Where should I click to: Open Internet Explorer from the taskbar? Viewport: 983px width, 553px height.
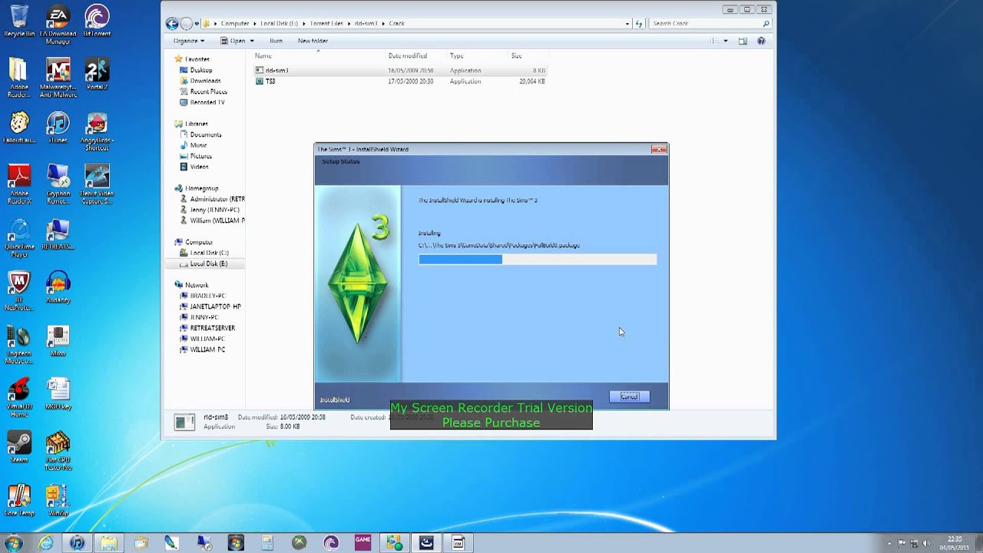point(45,543)
